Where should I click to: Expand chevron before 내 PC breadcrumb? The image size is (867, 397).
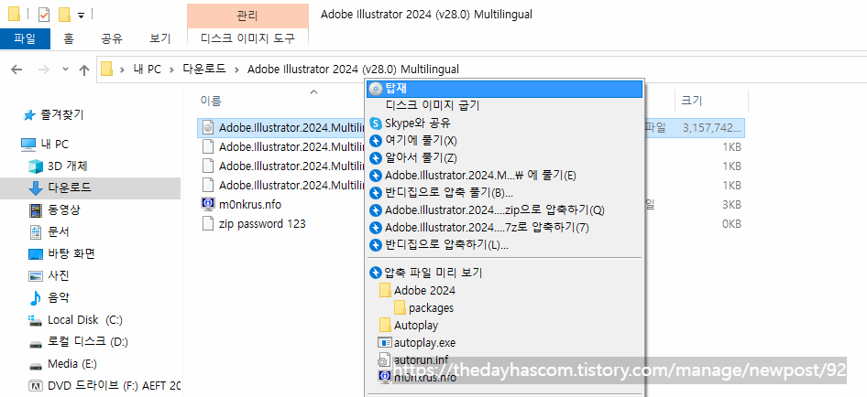[x=122, y=70]
